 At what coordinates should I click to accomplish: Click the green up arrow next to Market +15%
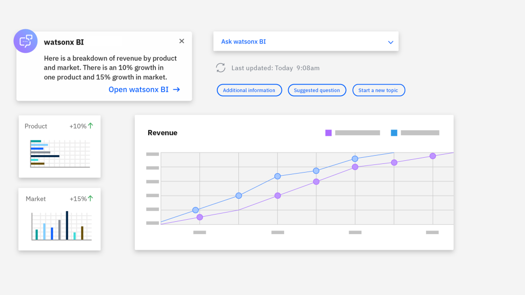(91, 199)
